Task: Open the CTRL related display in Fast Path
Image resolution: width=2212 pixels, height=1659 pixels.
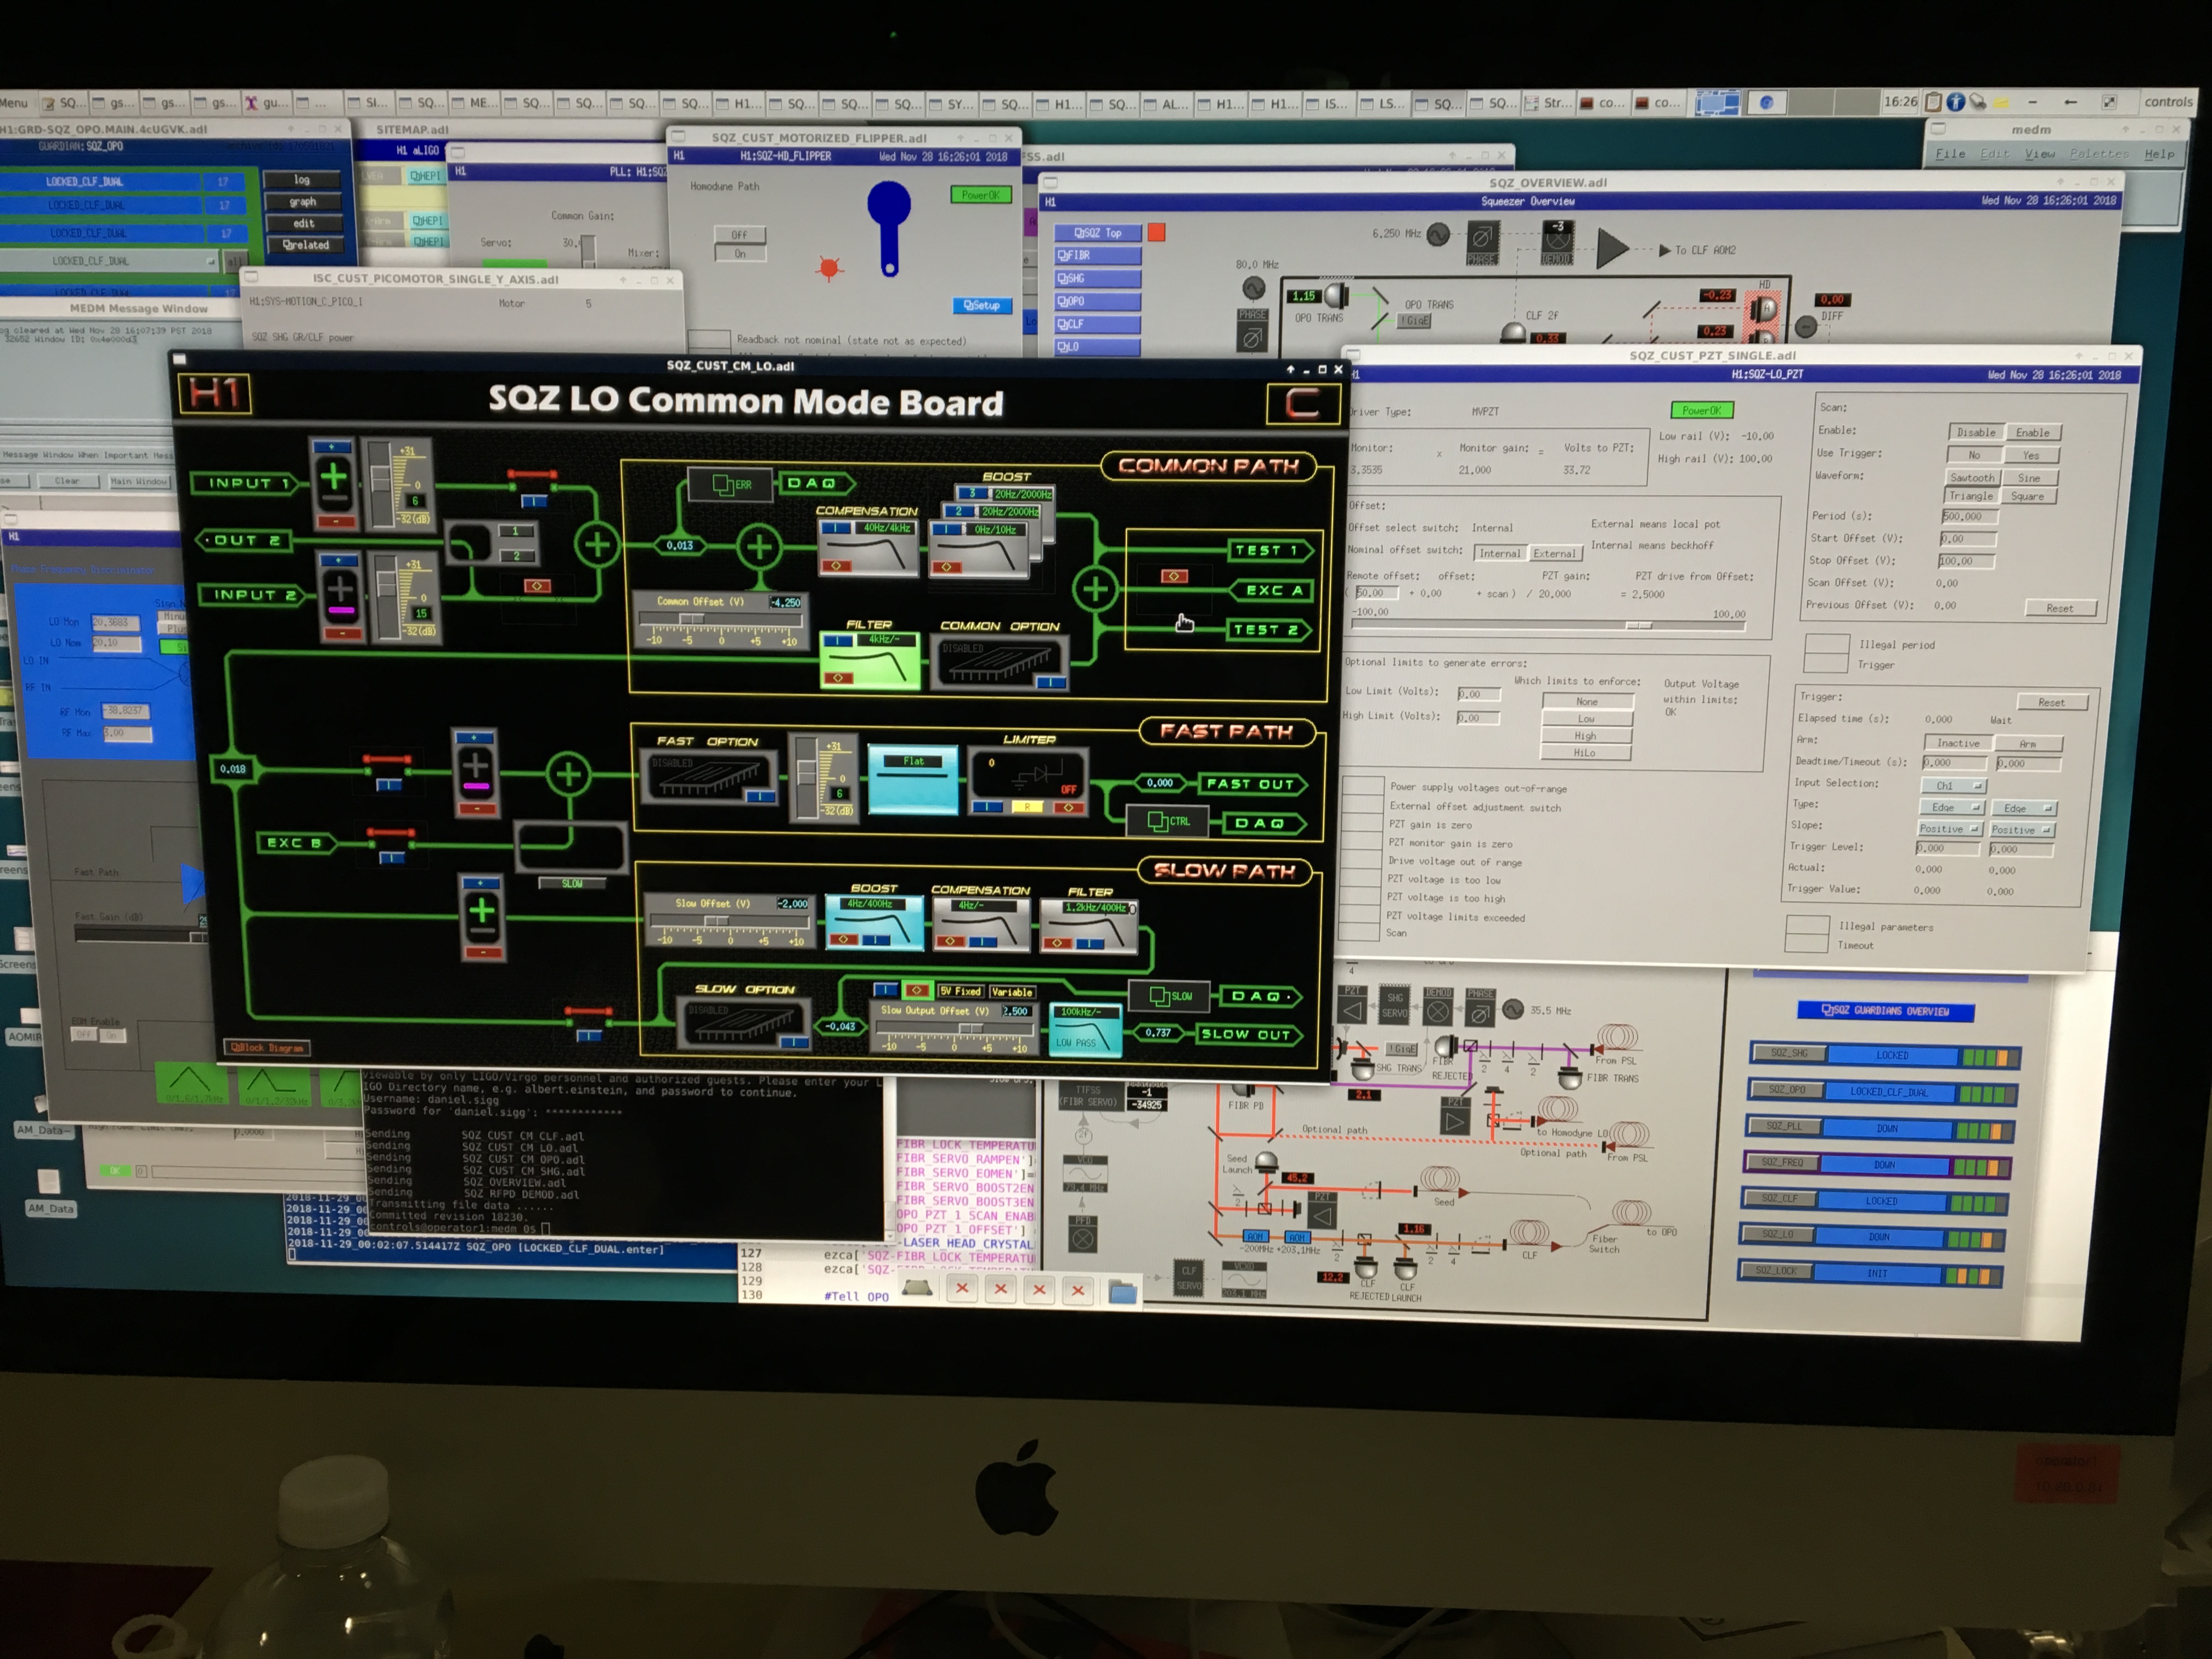Action: click(1168, 822)
